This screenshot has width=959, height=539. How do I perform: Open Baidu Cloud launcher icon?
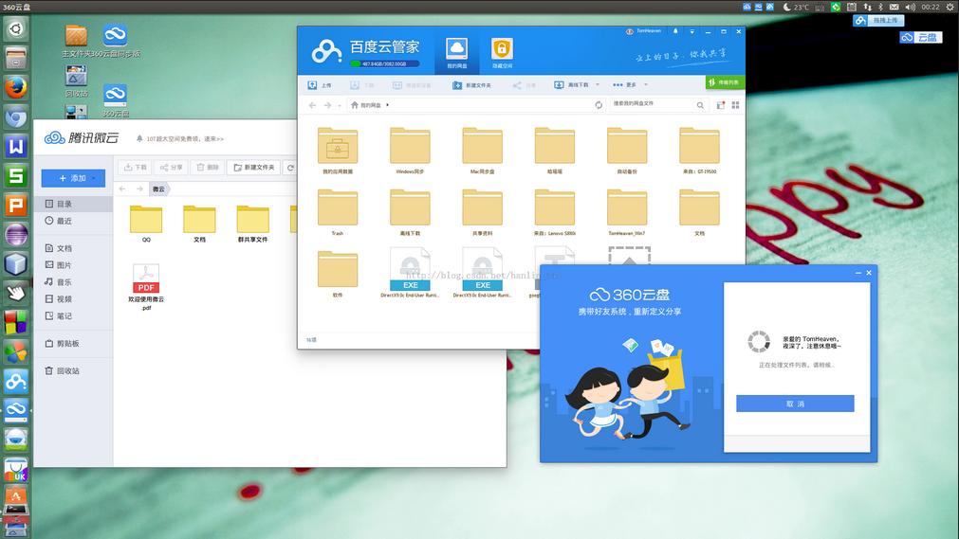click(x=16, y=382)
